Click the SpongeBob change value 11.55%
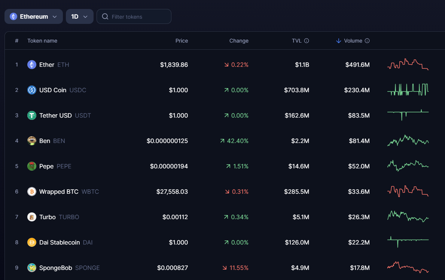This screenshot has height=280, width=445. coord(239,268)
